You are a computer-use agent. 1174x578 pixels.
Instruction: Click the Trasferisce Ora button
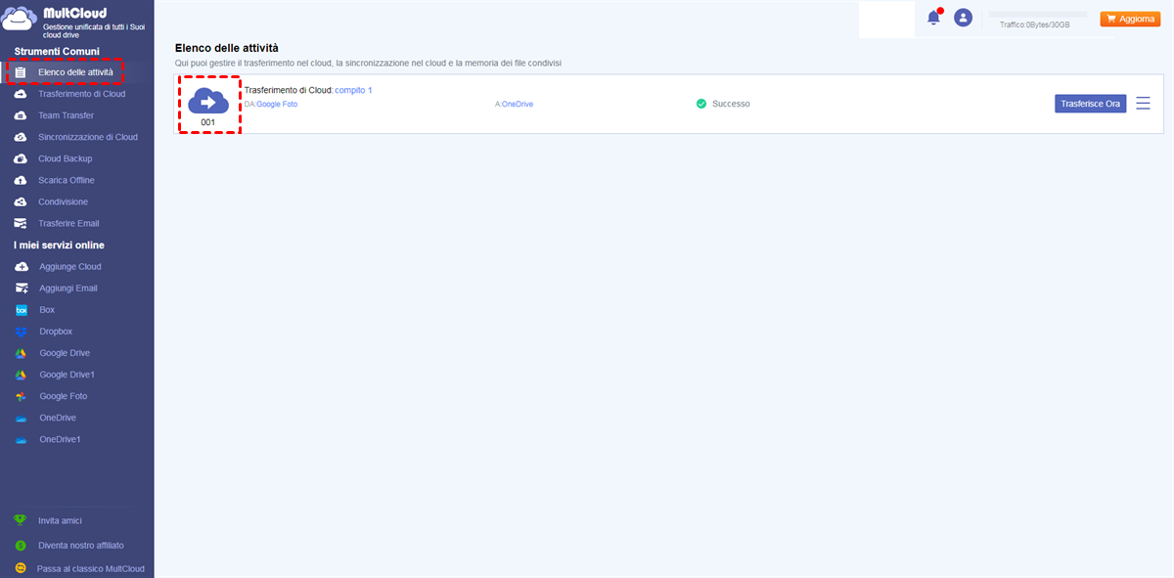[1091, 104]
